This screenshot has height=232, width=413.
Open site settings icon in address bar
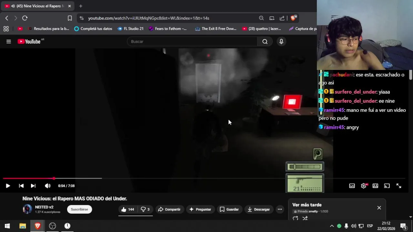click(81, 18)
